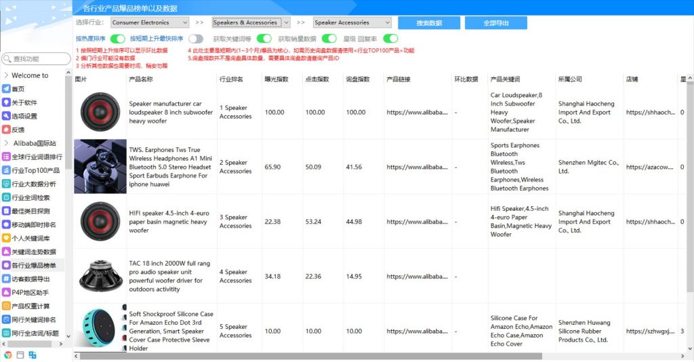Collapse the Welcome to tree group
The height and width of the screenshot is (362, 694).
point(5,76)
